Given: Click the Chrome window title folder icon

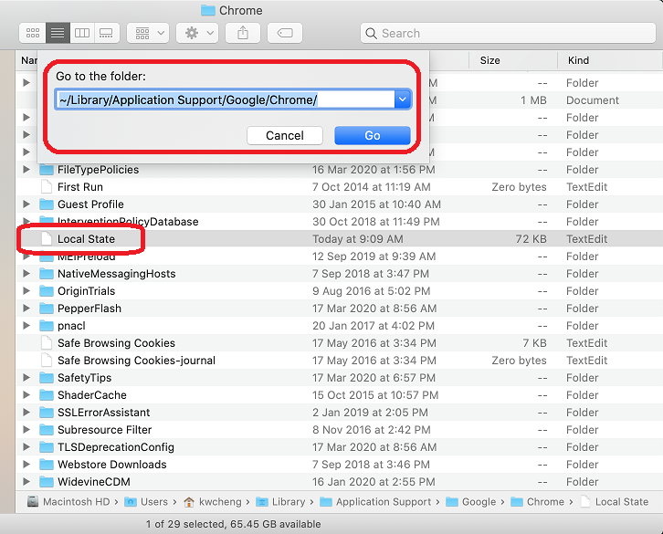Looking at the screenshot, I should (x=208, y=10).
